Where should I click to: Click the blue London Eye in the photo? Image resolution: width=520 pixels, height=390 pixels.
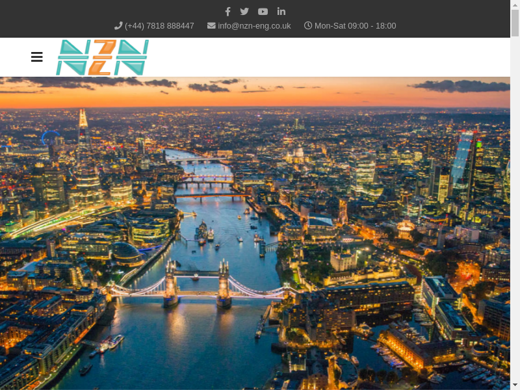click(49, 138)
